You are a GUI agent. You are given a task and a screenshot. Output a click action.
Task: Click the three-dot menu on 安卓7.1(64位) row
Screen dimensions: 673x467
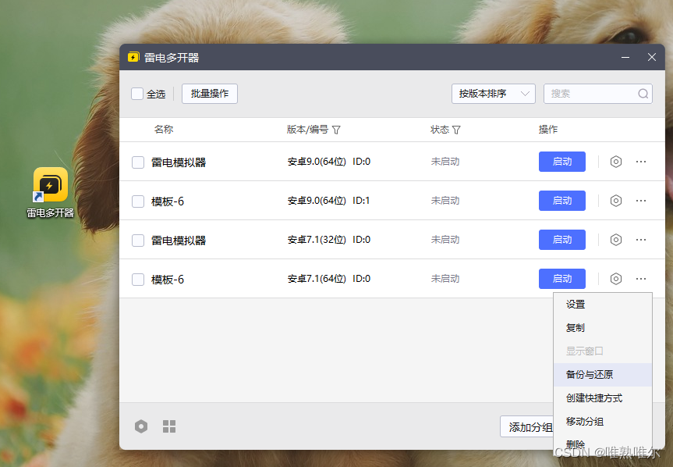coord(641,279)
